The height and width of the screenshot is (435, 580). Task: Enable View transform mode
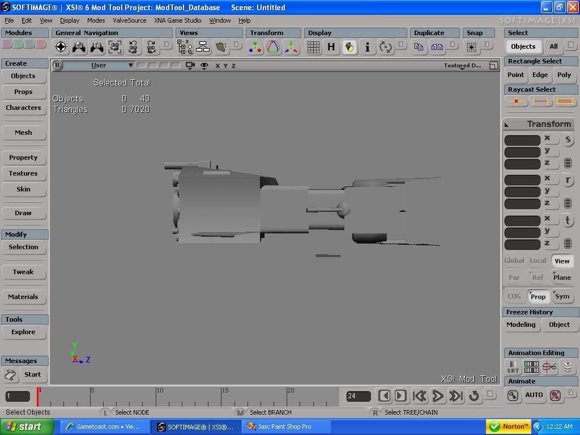562,261
